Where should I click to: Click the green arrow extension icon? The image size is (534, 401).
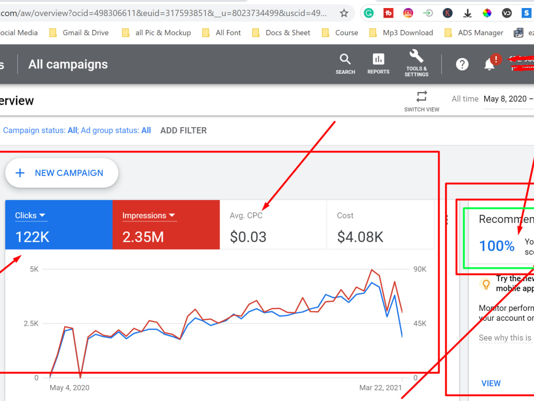click(428, 13)
